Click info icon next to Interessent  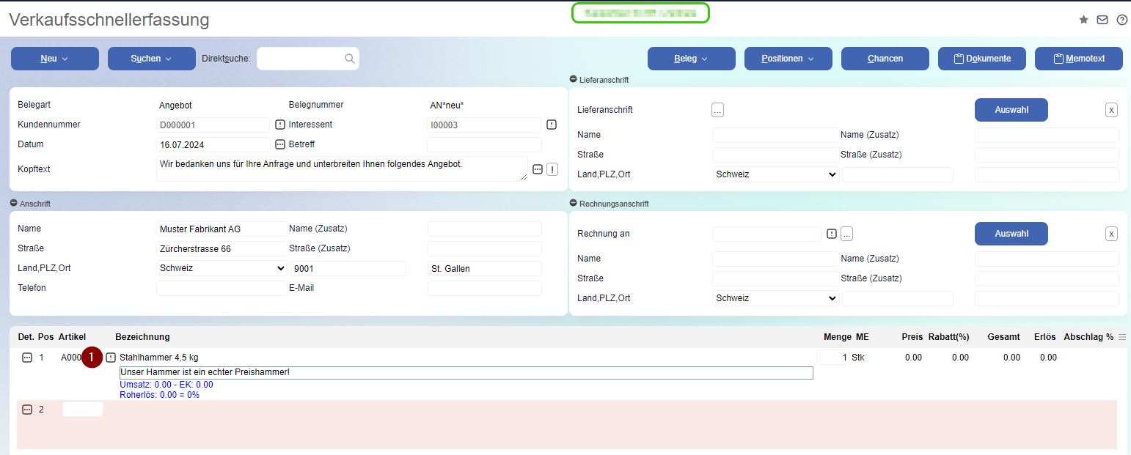click(552, 125)
